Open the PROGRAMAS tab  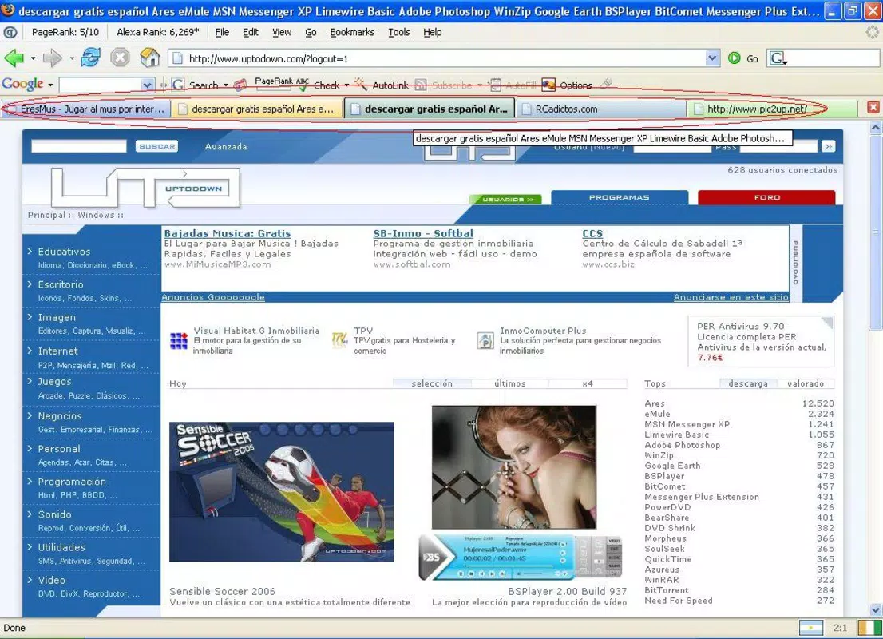coord(620,197)
